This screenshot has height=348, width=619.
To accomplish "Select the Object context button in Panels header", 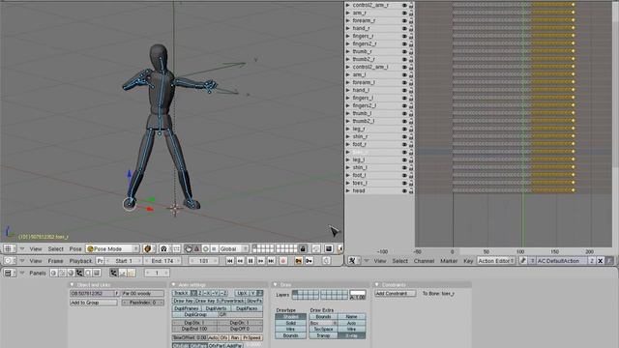I will pyautogui.click(x=79, y=273).
